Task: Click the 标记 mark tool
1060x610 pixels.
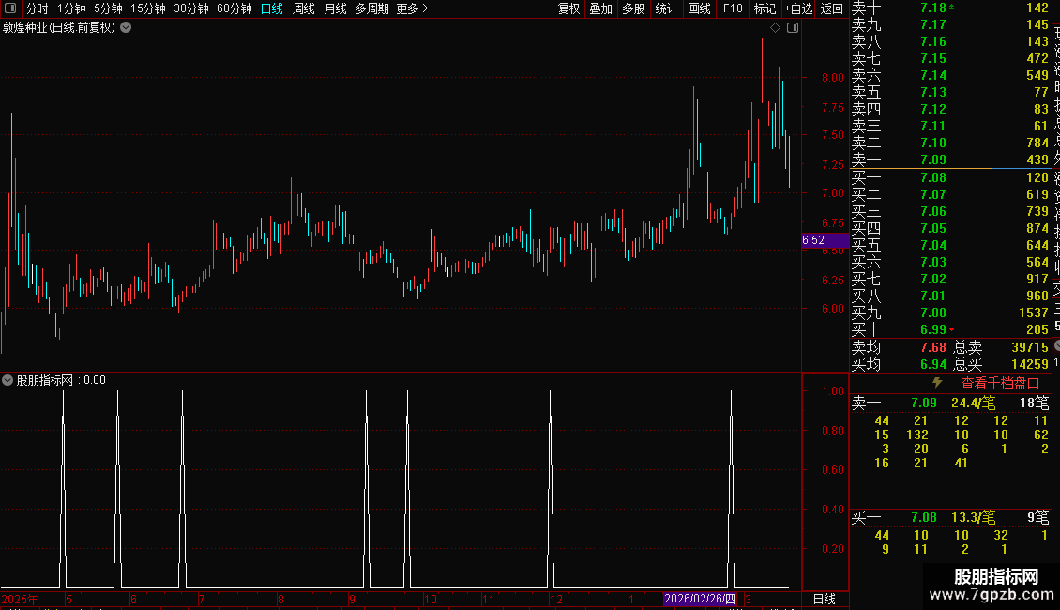Action: pos(765,8)
